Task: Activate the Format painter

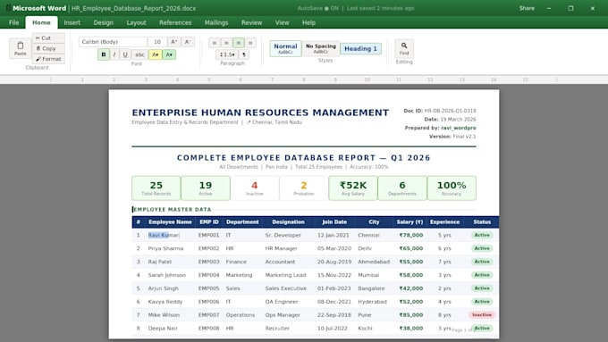Action: [x=48, y=59]
